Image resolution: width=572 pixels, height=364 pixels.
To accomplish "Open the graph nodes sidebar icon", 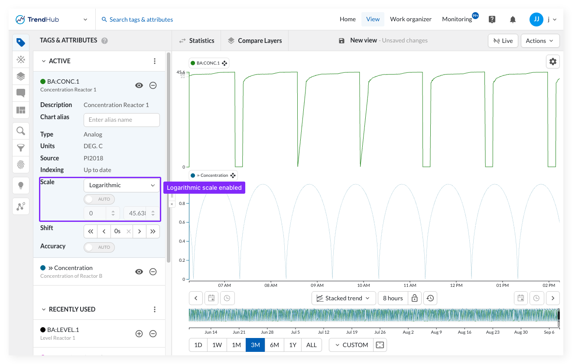I will pyautogui.click(x=21, y=206).
